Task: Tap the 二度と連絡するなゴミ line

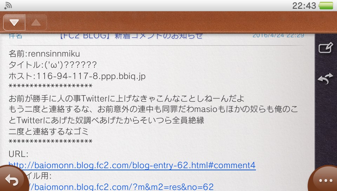Action: tap(48, 131)
